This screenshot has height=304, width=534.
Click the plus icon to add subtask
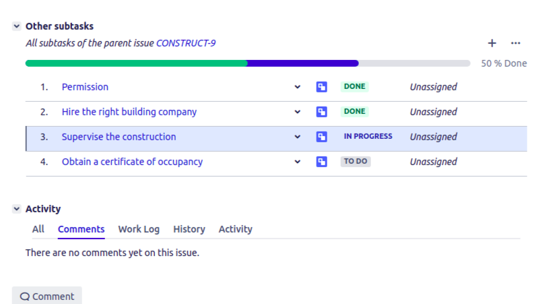pos(492,43)
